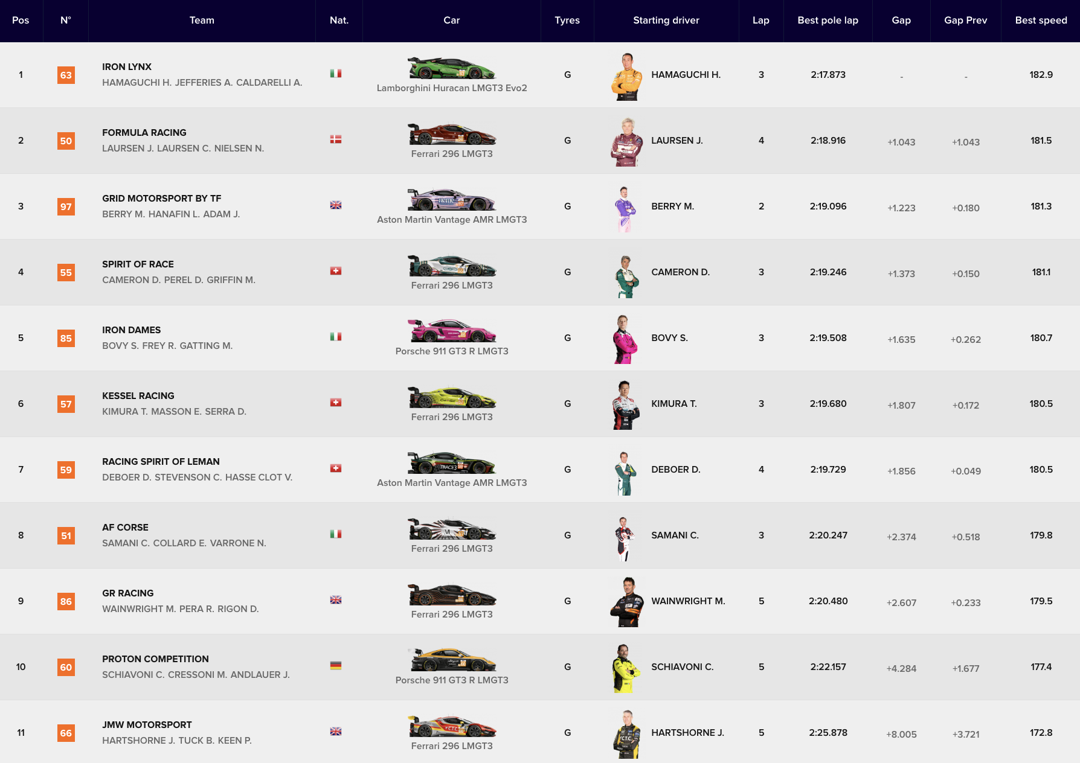
Task: Click Wainwright M. driver photo
Action: pos(626,603)
